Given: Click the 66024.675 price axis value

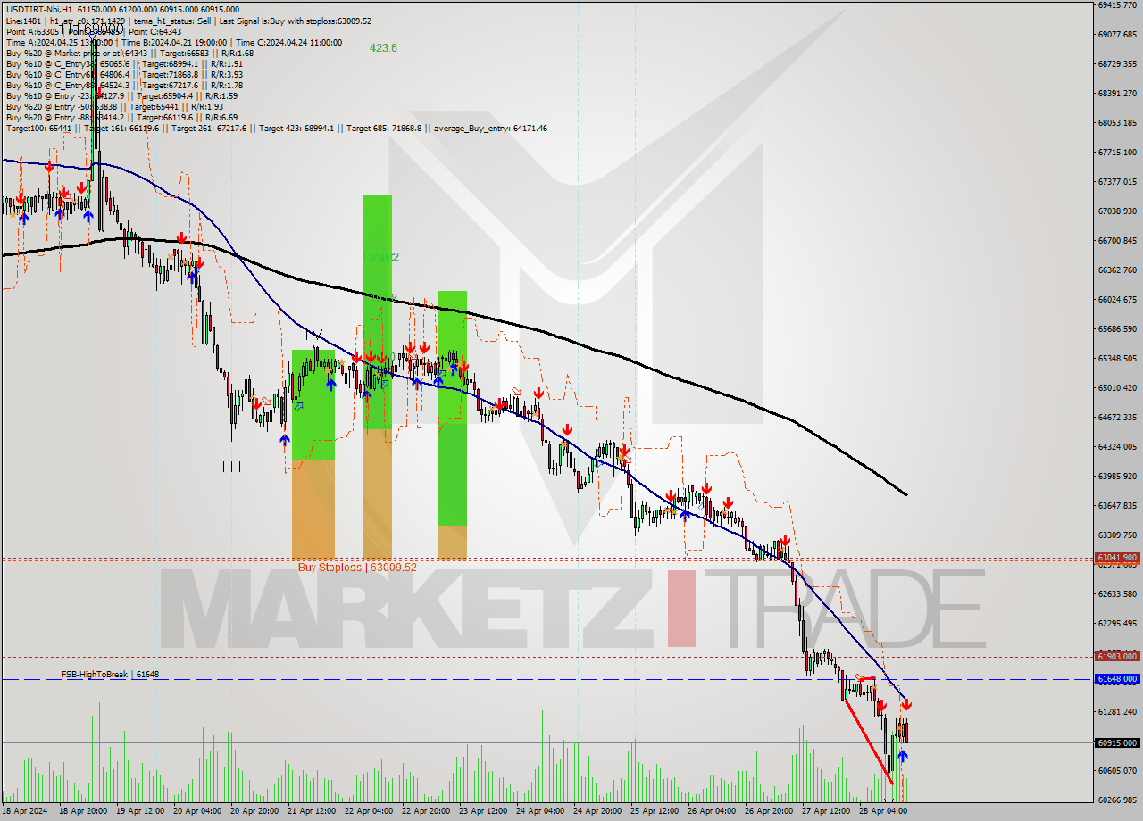Looking at the screenshot, I should tap(1117, 299).
